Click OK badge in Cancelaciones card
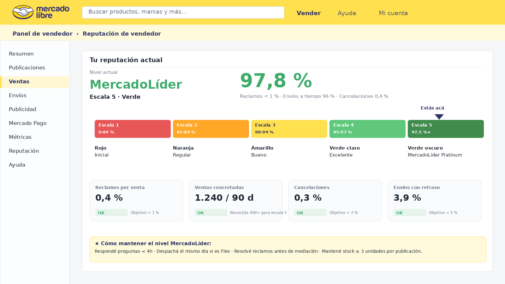The image size is (505, 284). coord(310,213)
